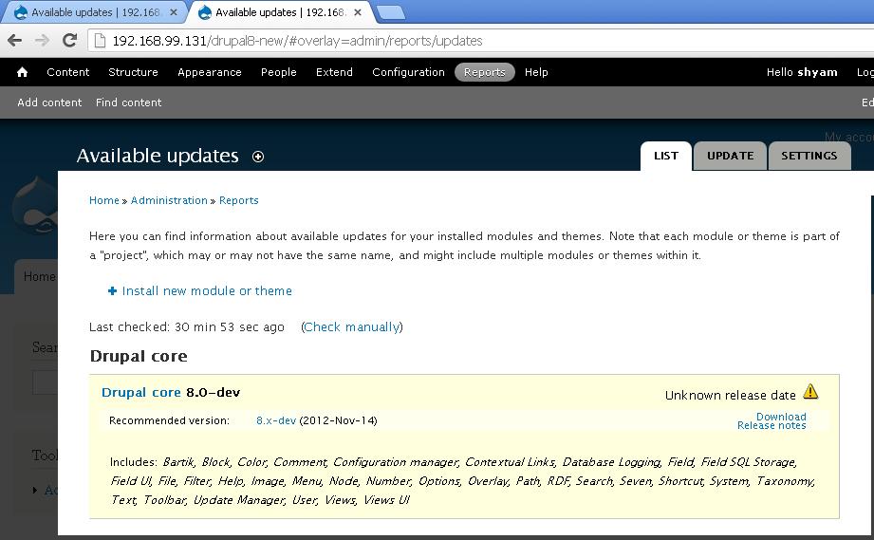Click the Find content shortcut
The height and width of the screenshot is (540, 874).
(x=129, y=102)
